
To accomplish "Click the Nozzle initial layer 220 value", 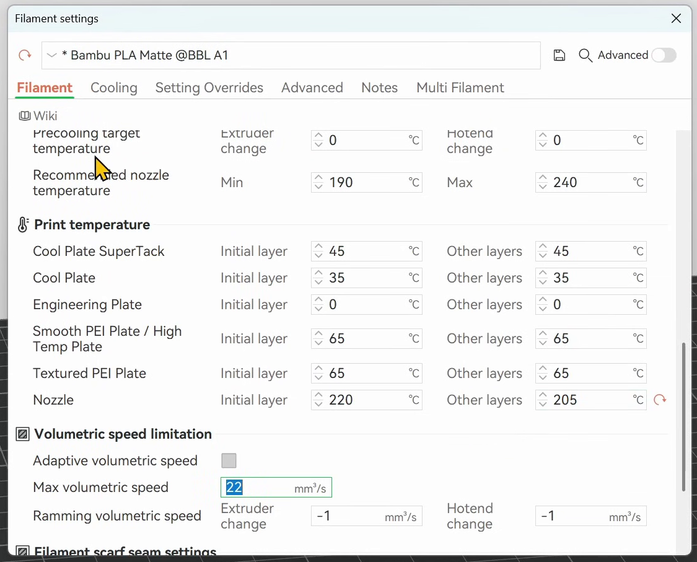I will (341, 400).
